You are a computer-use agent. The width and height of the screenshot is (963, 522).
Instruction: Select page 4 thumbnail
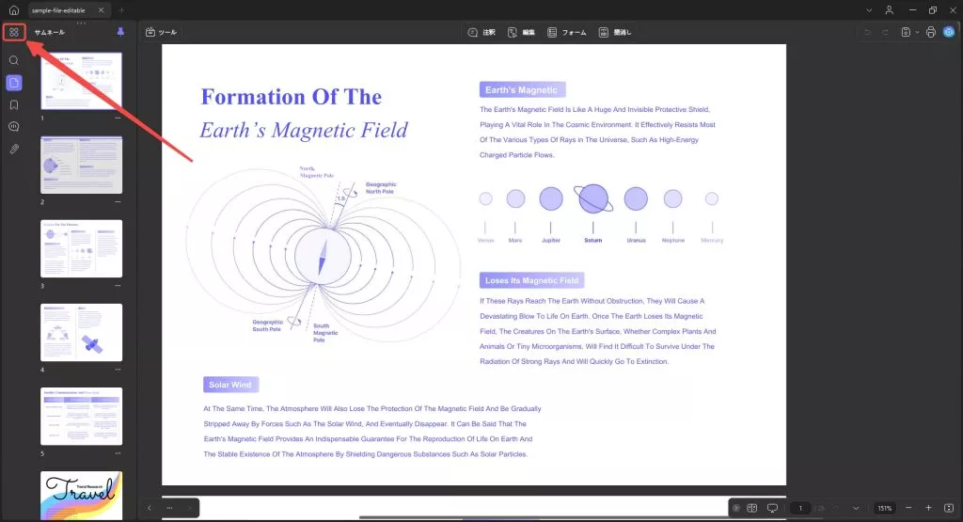(81, 332)
